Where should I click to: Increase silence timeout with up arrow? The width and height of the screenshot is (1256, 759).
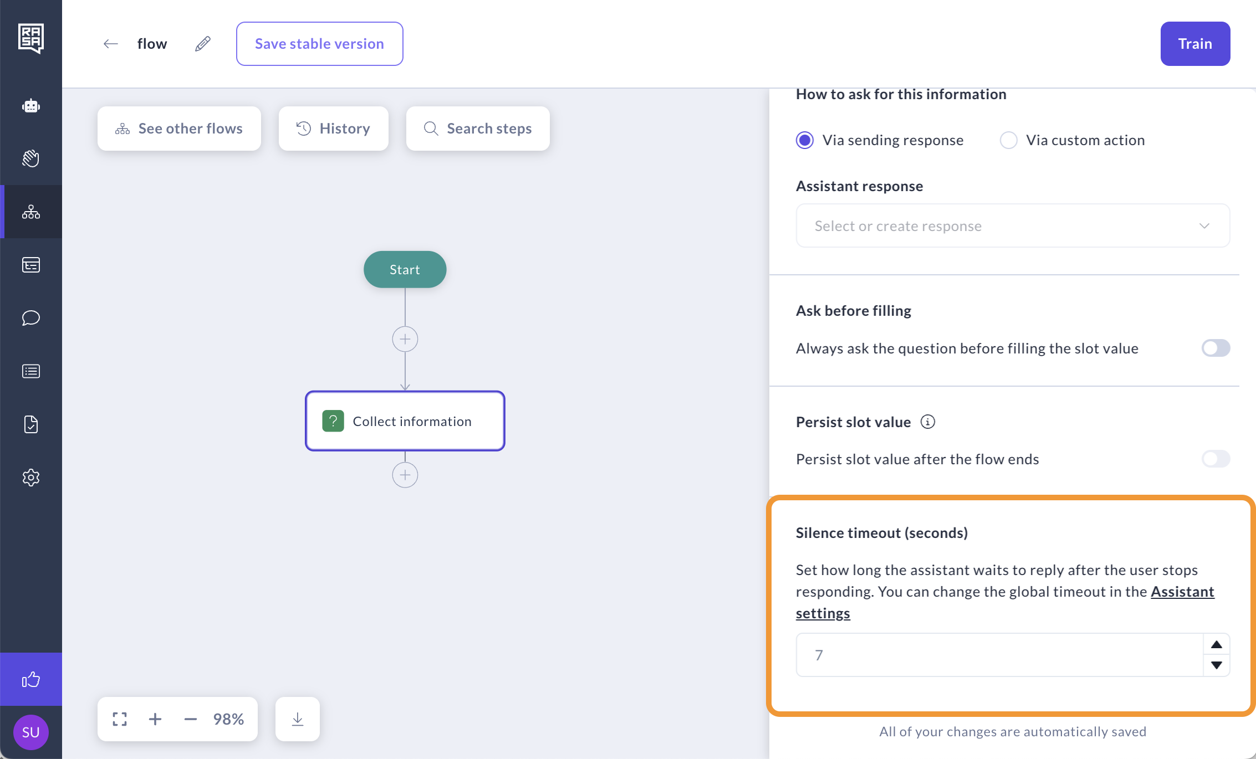pos(1217,645)
